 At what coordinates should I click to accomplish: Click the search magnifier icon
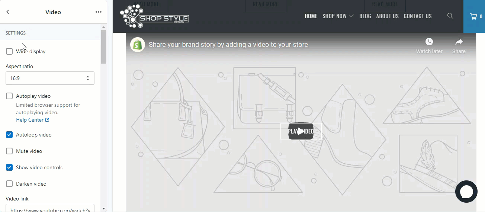450,16
